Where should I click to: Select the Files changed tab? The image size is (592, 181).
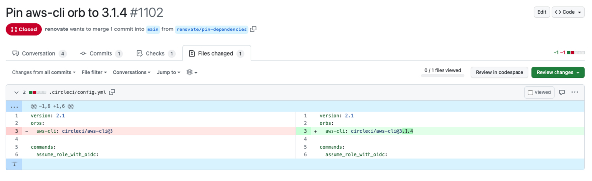(x=216, y=53)
